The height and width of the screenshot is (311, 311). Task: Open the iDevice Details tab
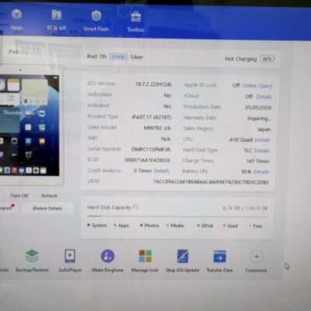(47, 208)
